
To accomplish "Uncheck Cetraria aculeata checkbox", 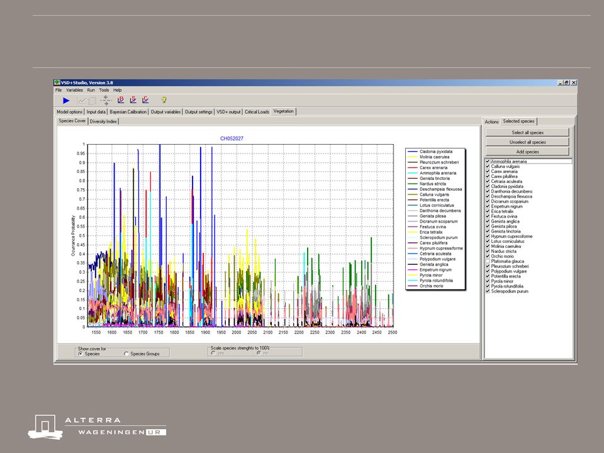I will [x=488, y=181].
